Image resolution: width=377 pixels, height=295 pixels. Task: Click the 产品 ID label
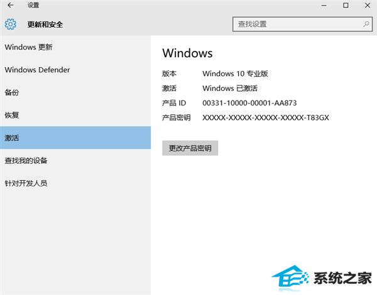pyautogui.click(x=174, y=103)
